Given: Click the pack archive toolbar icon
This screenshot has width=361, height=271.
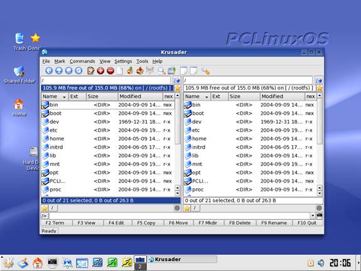Looking at the screenshot, I should [x=130, y=71].
